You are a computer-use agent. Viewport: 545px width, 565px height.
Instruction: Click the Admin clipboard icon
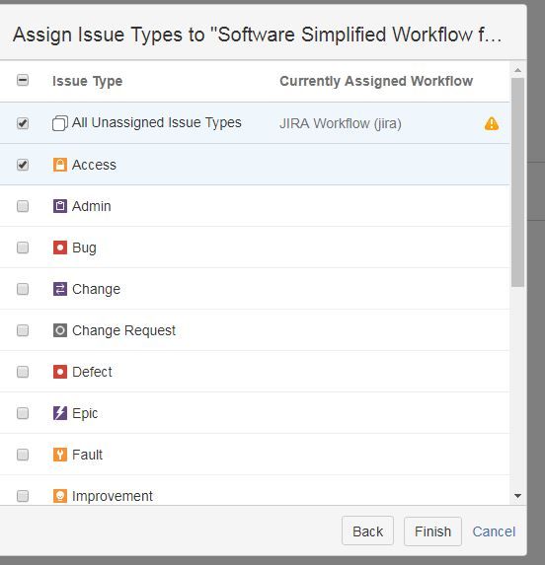pyautogui.click(x=60, y=206)
